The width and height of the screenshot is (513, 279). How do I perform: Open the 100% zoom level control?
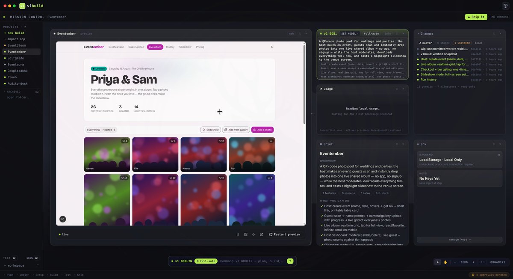[464, 262]
